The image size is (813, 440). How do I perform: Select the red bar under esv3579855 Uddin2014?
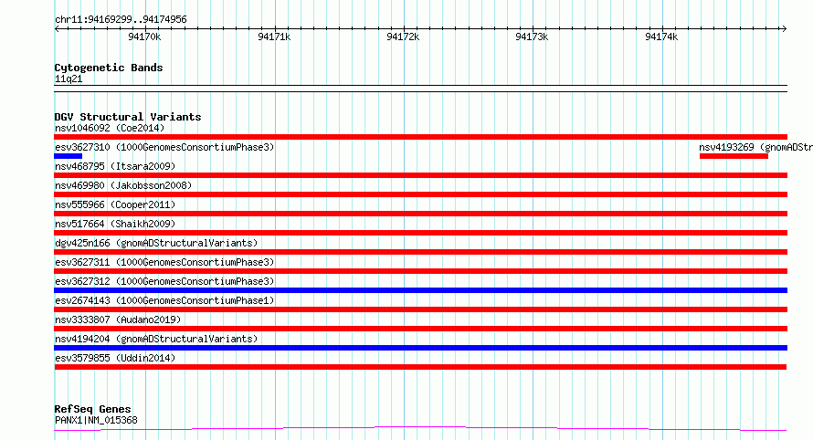click(x=420, y=367)
